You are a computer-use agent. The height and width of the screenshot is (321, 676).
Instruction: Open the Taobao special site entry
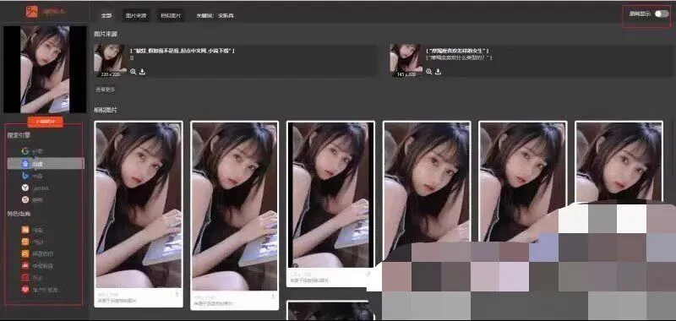[x=33, y=230]
